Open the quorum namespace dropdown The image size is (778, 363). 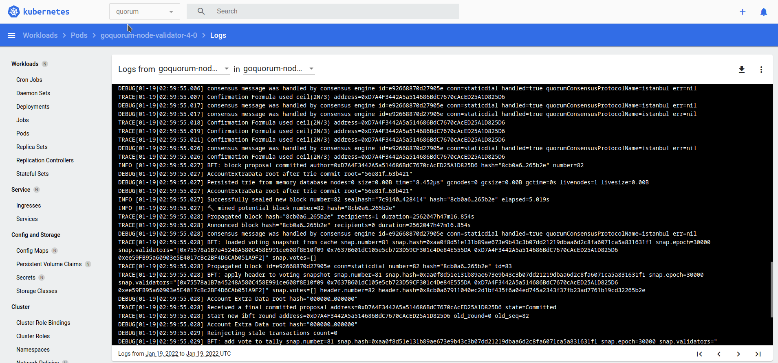144,12
